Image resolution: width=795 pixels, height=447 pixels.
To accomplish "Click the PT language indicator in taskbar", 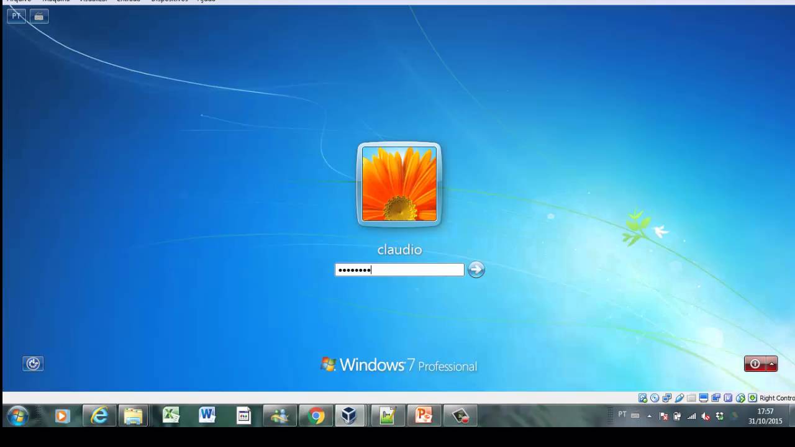I will click(x=622, y=415).
